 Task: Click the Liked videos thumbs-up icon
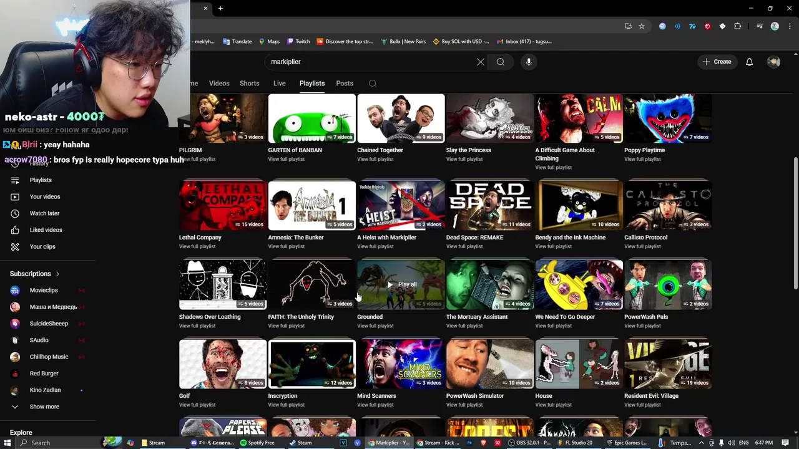pos(15,230)
